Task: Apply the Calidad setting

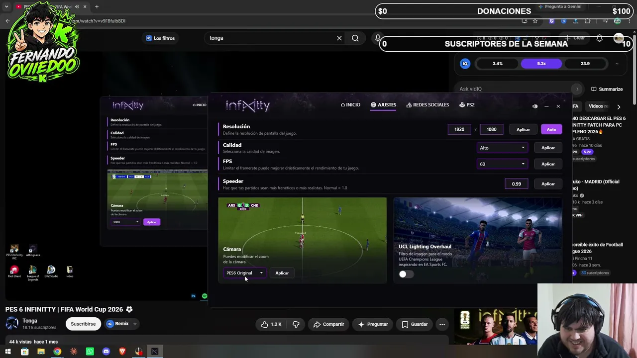Action: click(548, 148)
